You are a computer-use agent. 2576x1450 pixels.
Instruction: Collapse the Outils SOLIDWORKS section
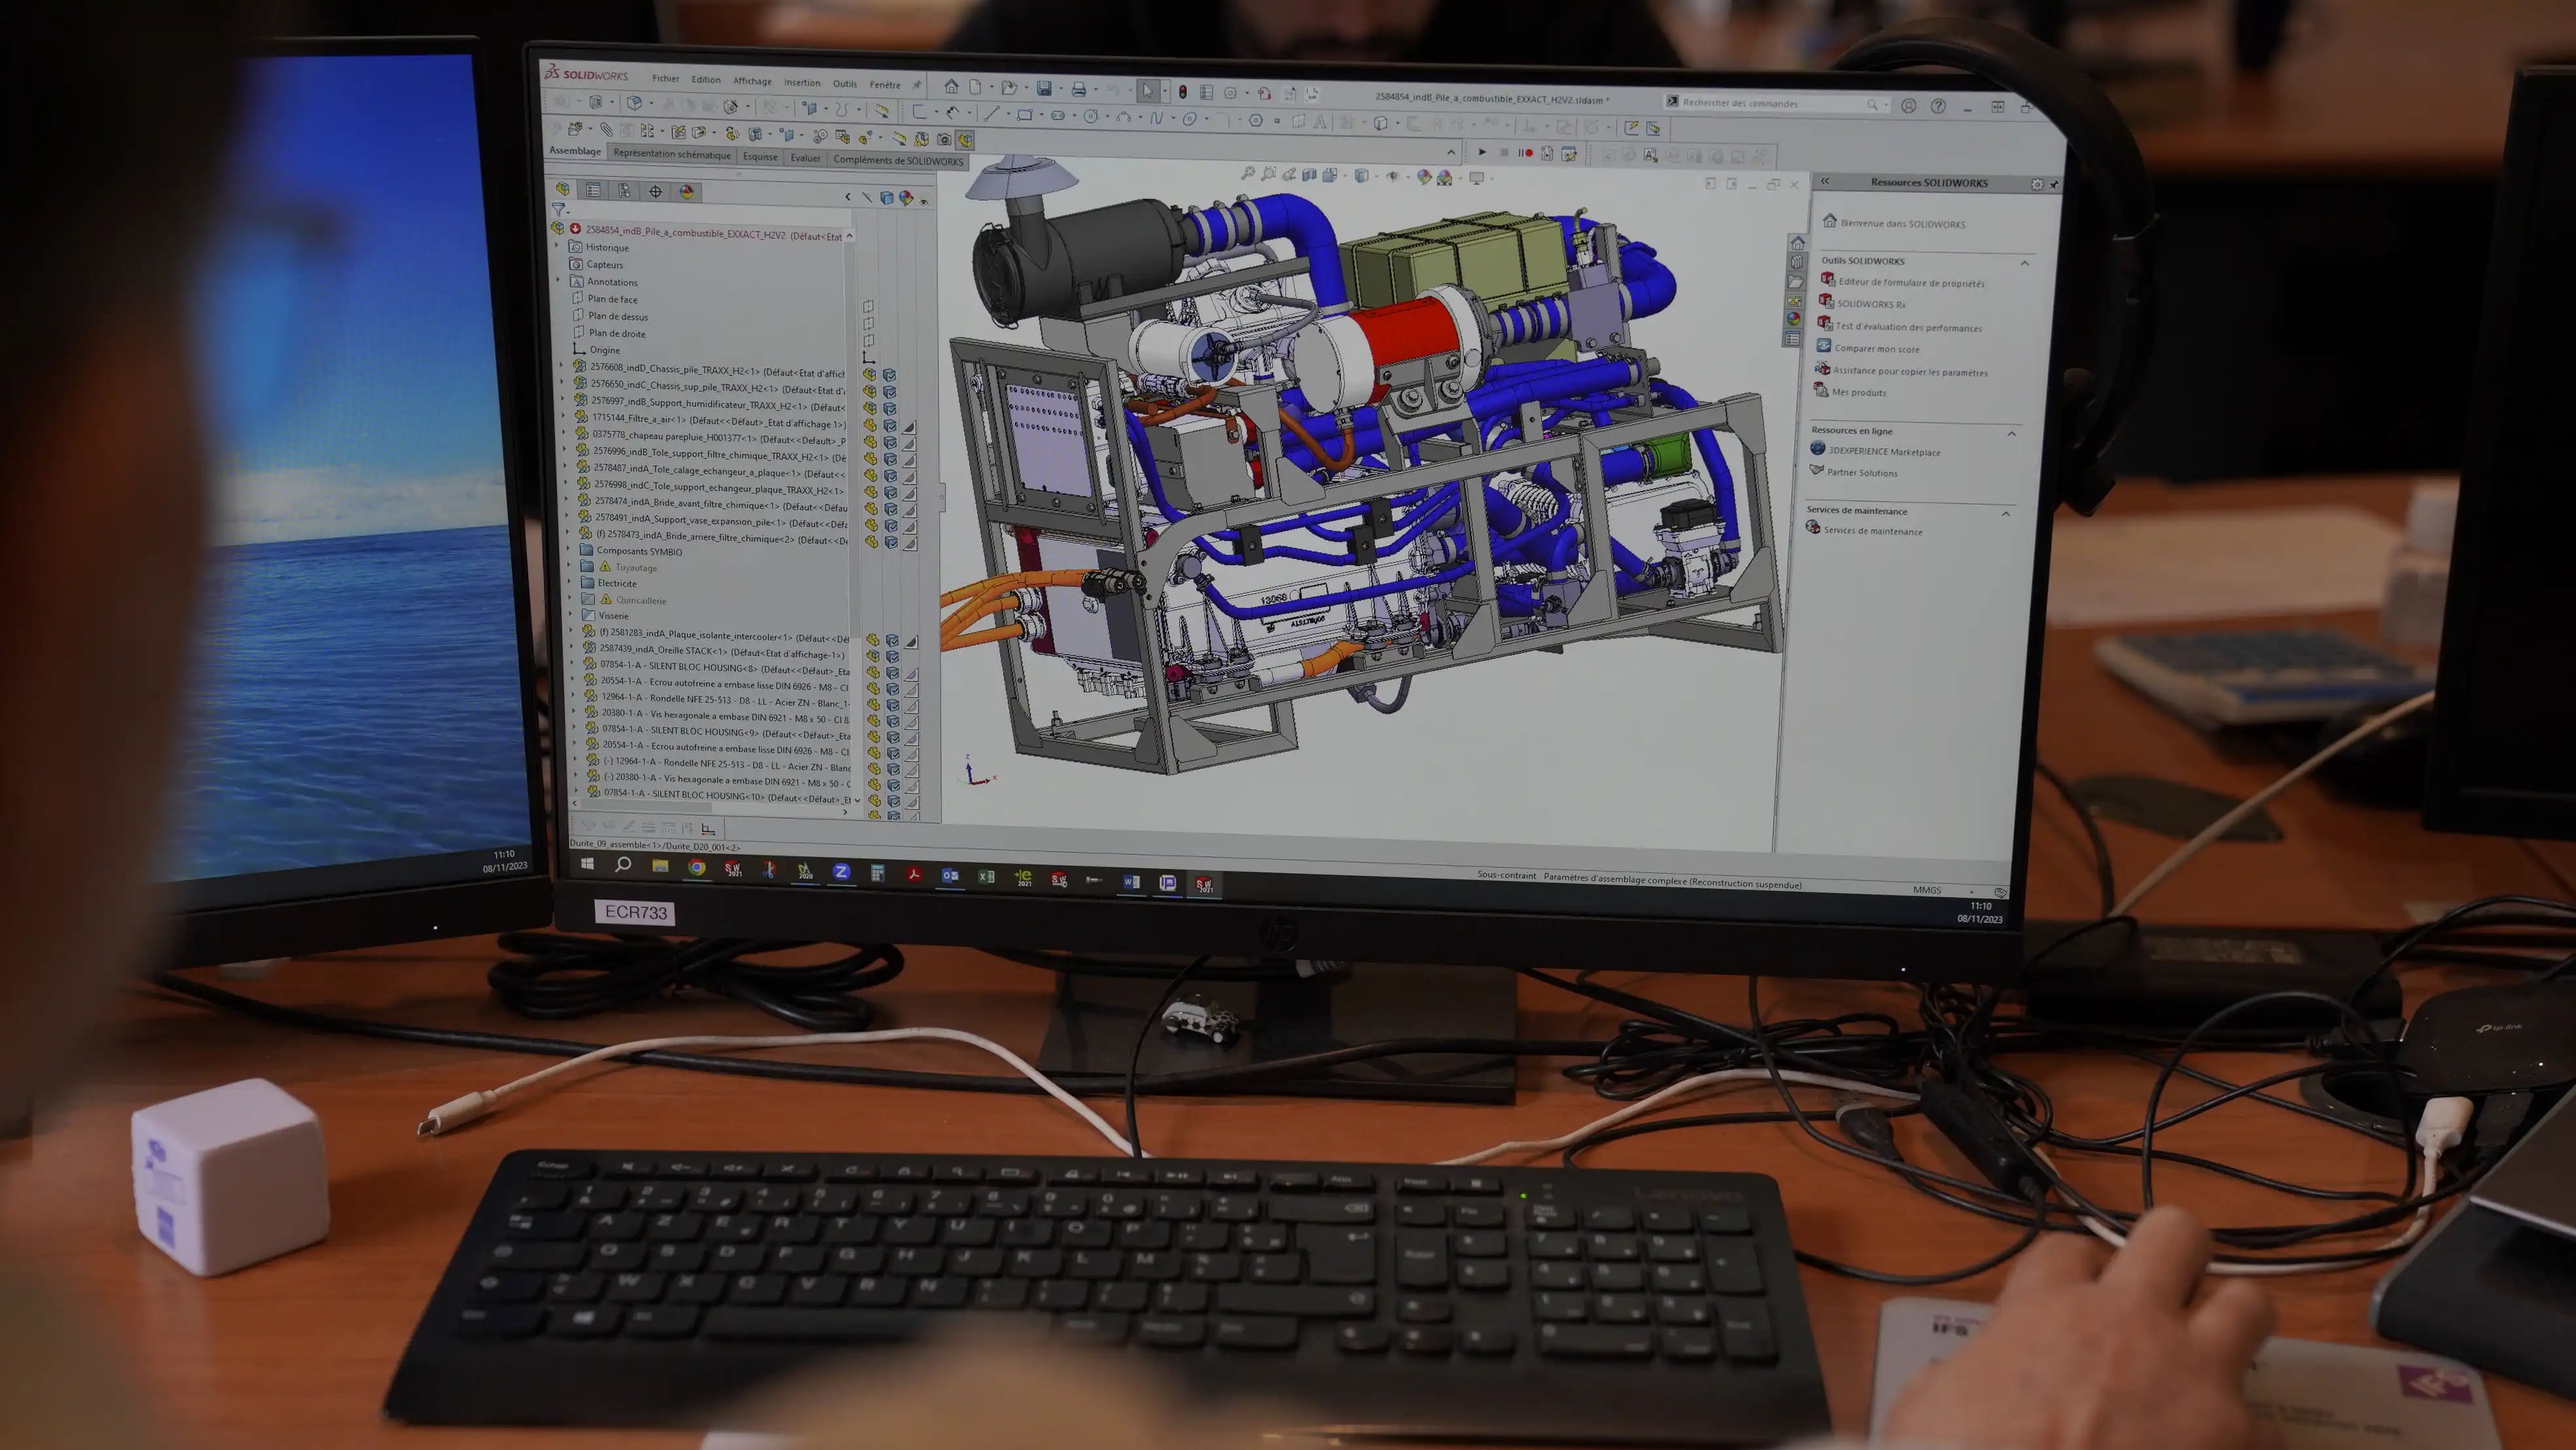click(2025, 263)
